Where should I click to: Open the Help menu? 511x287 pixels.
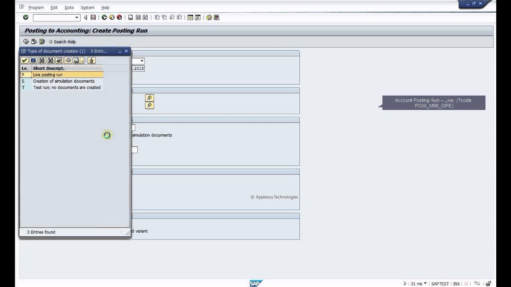click(105, 8)
